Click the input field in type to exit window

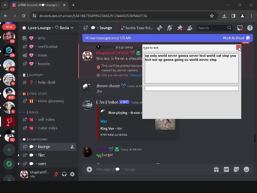(191, 88)
